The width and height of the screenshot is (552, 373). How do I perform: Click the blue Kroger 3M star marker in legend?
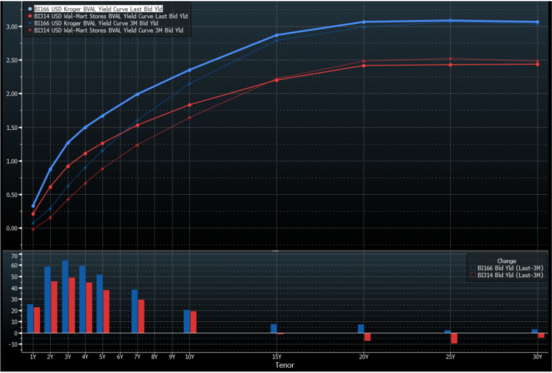(29, 24)
